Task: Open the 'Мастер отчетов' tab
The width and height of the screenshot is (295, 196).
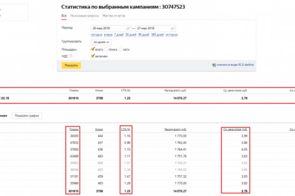Action: click(x=113, y=16)
